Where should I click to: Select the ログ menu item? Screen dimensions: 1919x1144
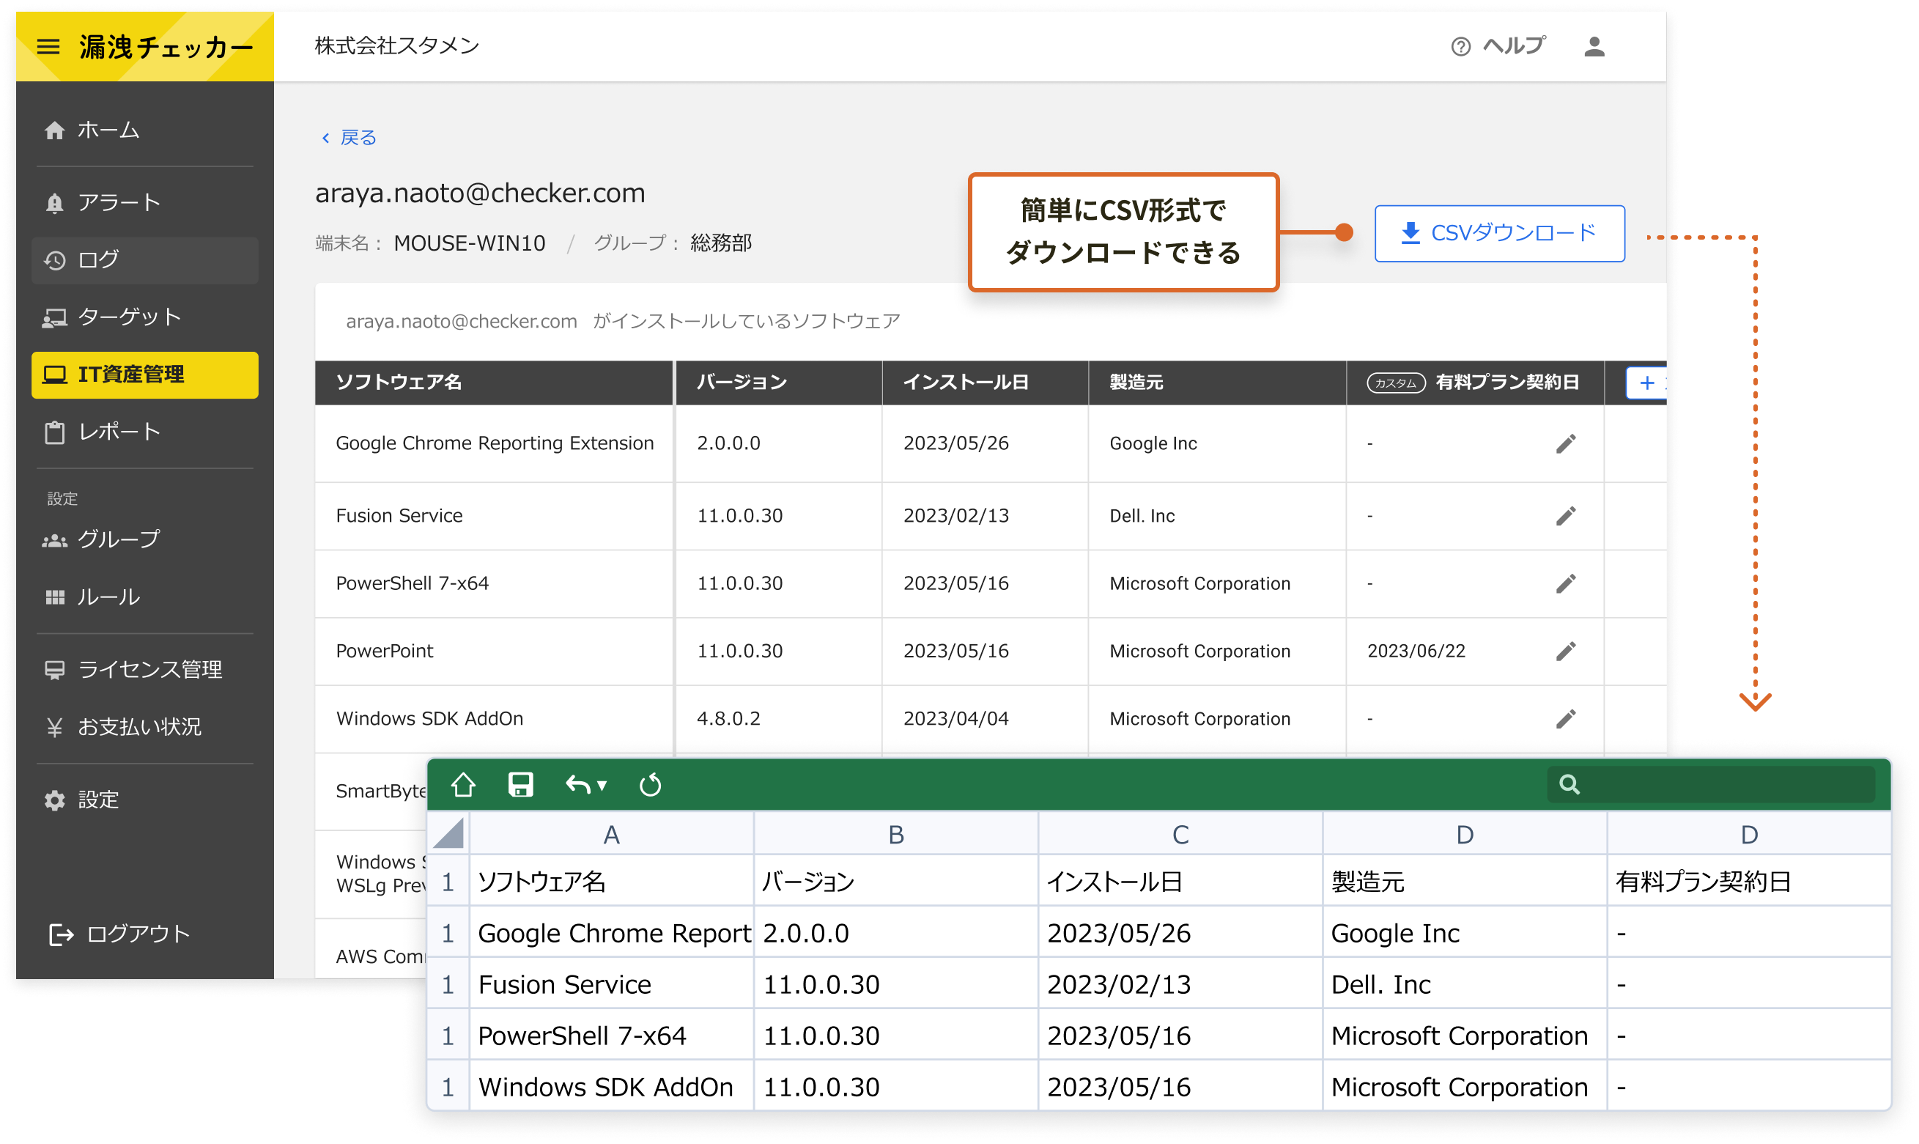point(145,261)
